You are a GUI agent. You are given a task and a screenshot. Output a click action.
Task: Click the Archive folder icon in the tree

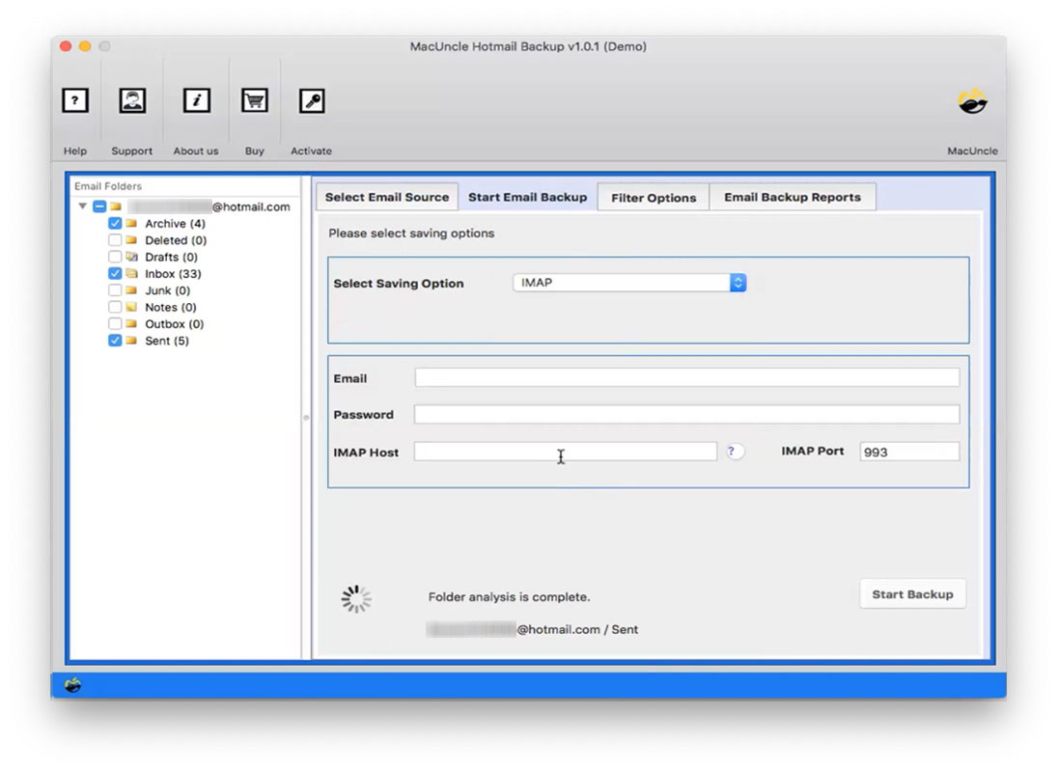(134, 223)
